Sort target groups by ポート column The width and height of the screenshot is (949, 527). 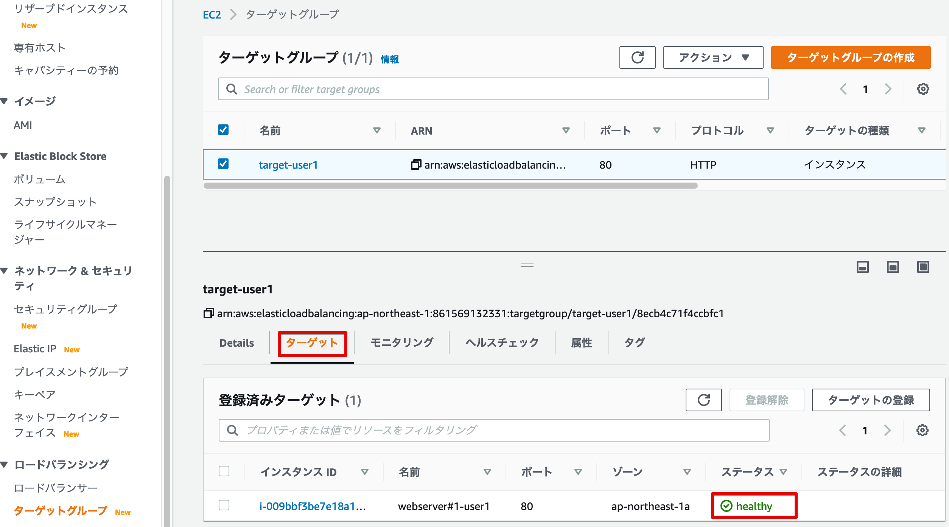(657, 130)
